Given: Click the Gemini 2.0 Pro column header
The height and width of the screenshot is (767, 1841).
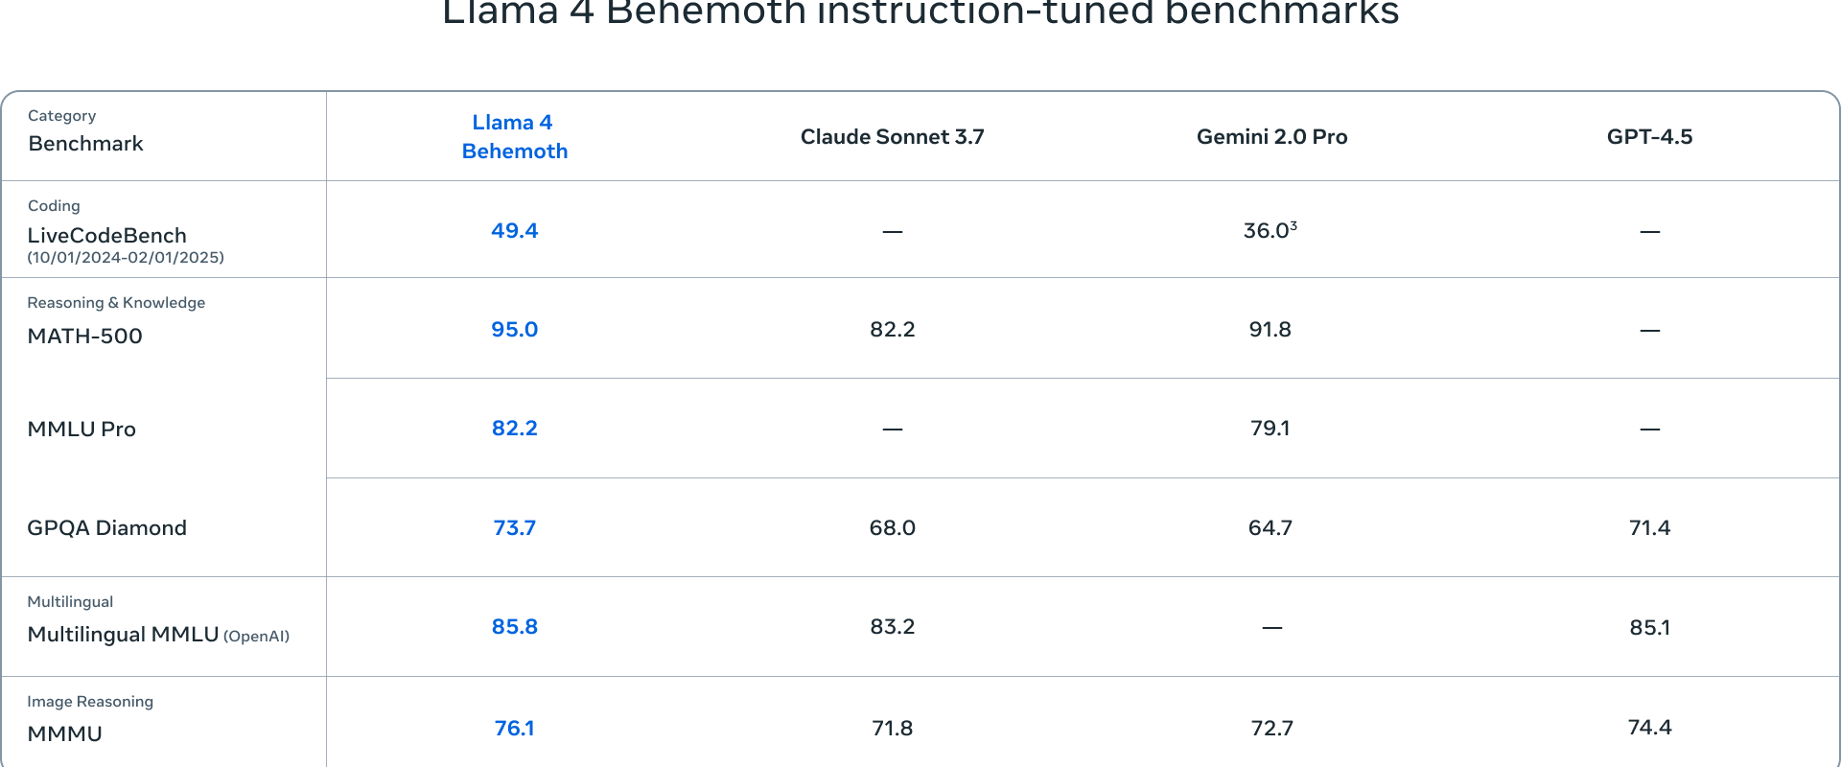Looking at the screenshot, I should [1271, 137].
